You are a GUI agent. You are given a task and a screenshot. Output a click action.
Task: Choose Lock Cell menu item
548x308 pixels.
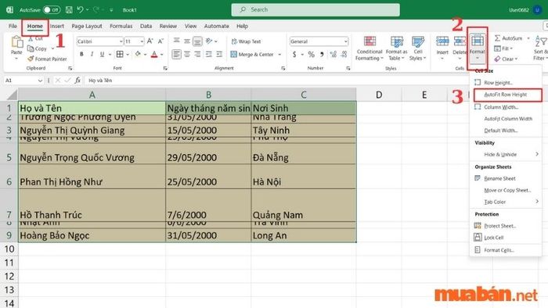506,238
